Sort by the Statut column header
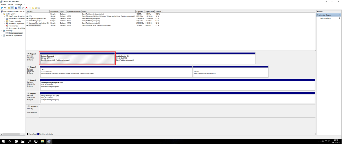 coord(109,11)
